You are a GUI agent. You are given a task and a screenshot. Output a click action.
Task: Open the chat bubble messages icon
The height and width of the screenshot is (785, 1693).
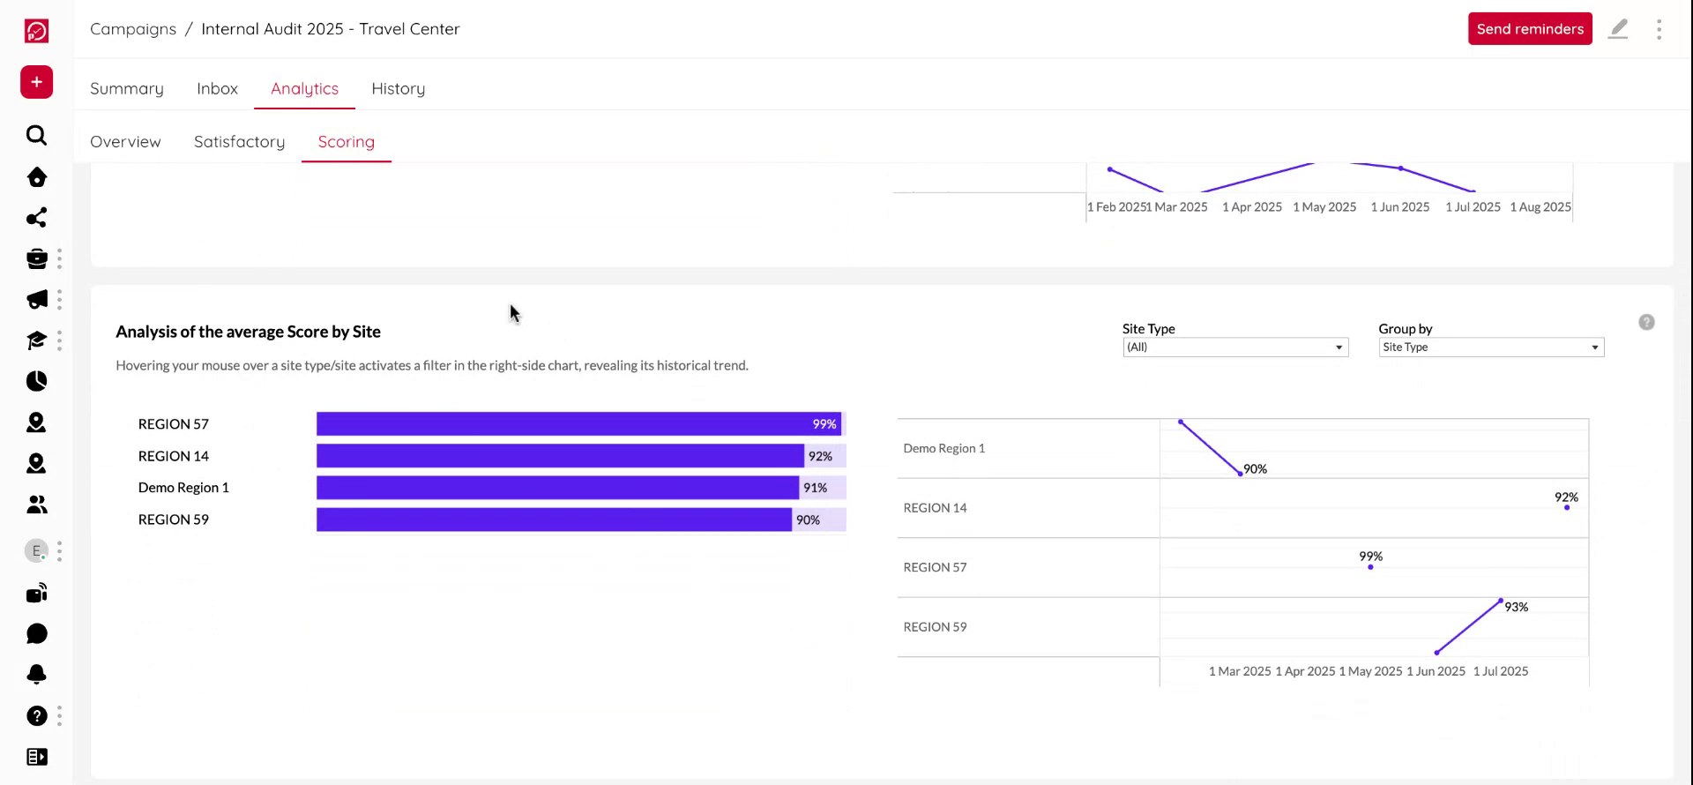(36, 634)
